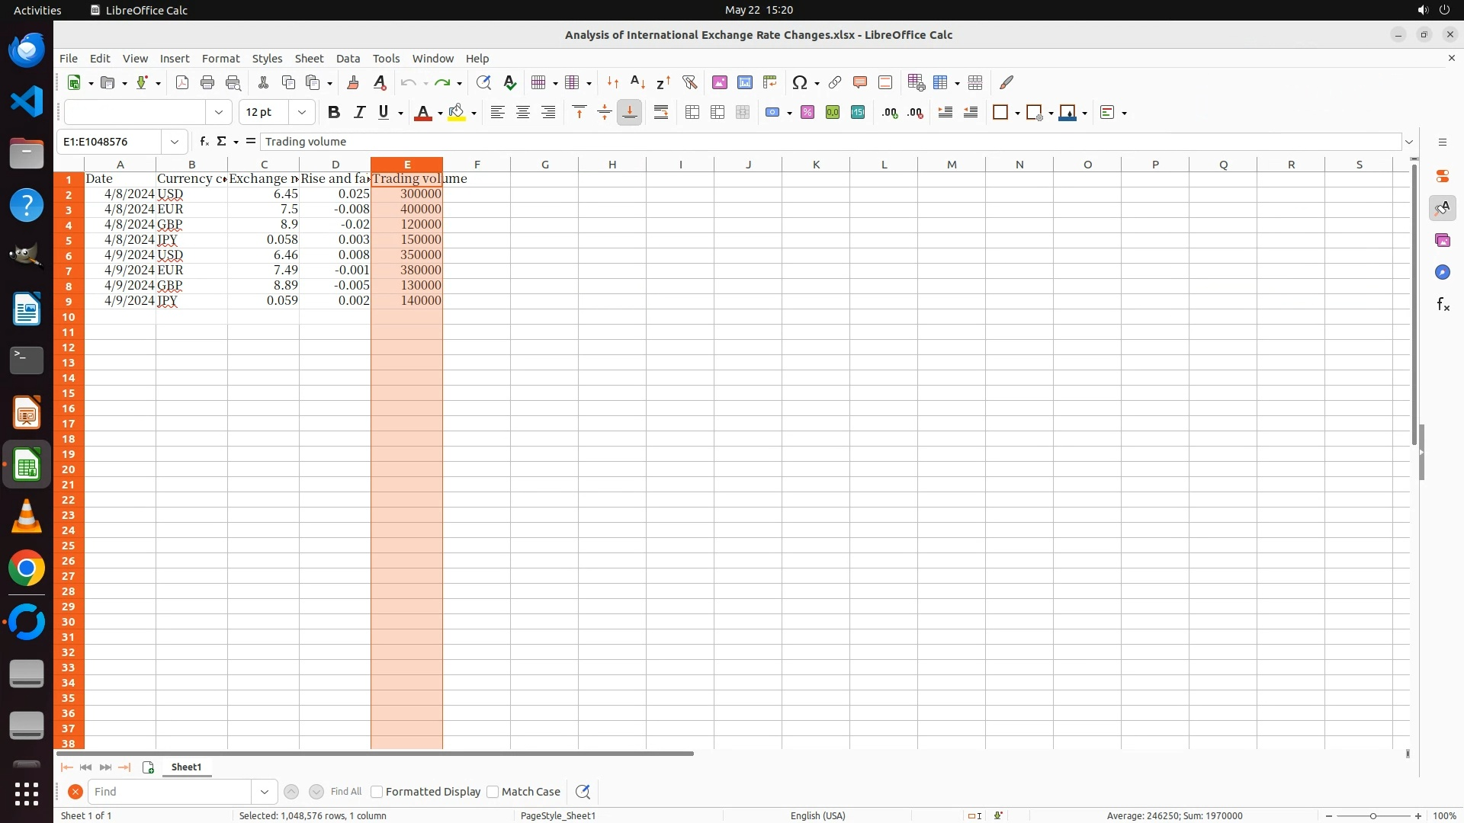Expand the Name Box dropdown

tap(175, 142)
